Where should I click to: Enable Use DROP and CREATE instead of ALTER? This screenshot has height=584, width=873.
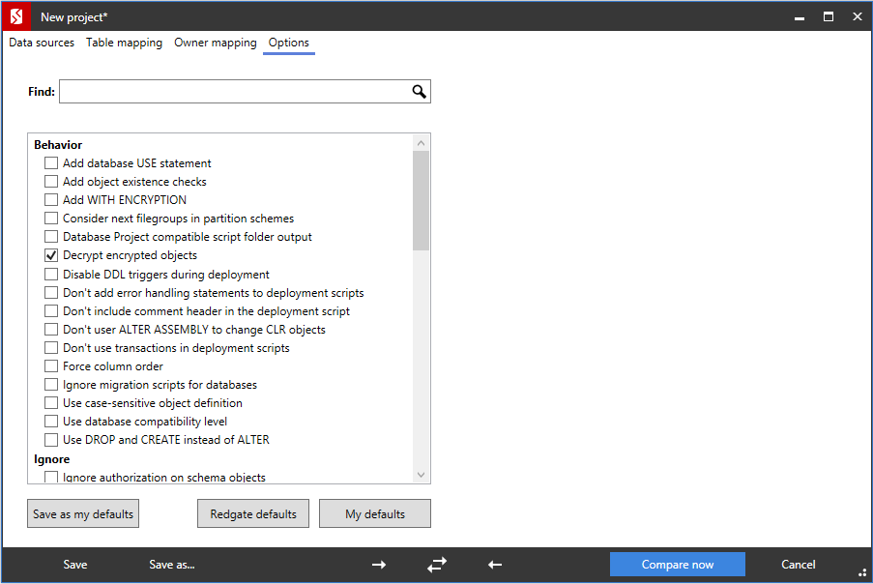click(51, 440)
